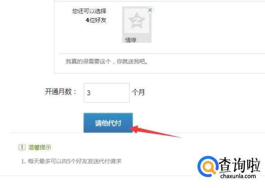This screenshot has height=188, width=265.
Task: Focus the 开通月数 months input box
Action: click(x=106, y=93)
